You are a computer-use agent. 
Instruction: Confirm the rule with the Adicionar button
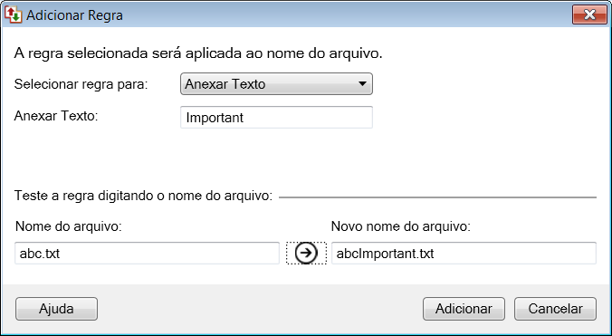pos(464,309)
